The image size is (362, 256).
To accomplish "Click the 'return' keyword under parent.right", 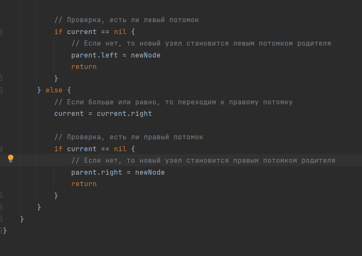I will point(84,184).
